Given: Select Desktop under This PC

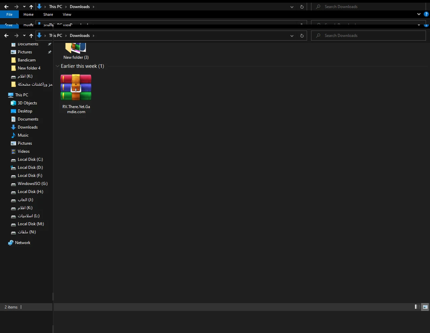Looking at the screenshot, I should (x=25, y=111).
